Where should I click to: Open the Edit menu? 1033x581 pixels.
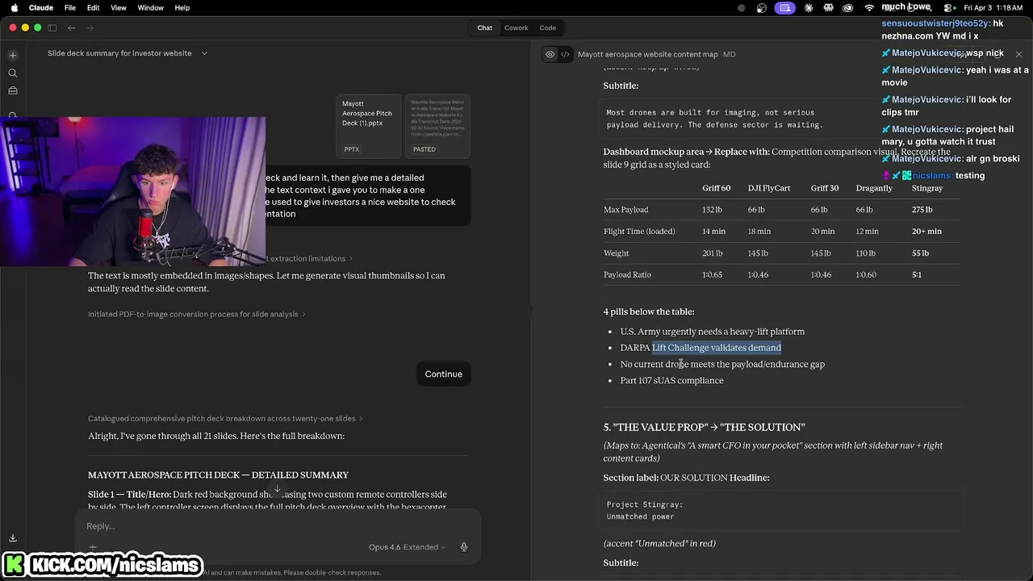[x=94, y=7]
